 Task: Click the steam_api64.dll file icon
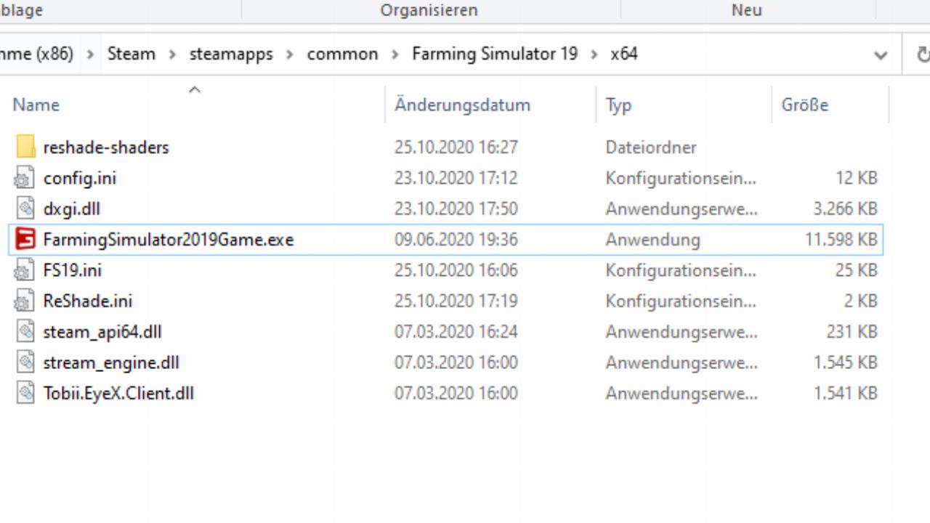(25, 331)
